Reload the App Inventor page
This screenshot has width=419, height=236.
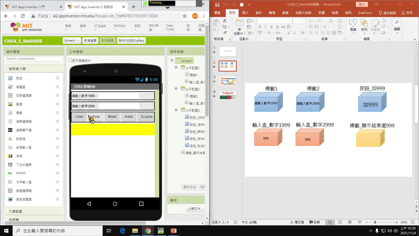23,16
